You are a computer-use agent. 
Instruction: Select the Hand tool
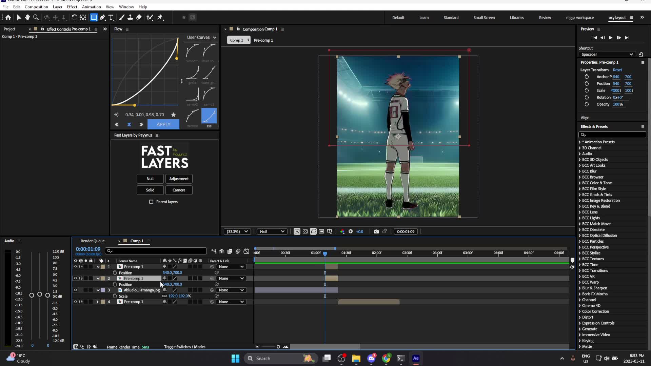tap(27, 17)
